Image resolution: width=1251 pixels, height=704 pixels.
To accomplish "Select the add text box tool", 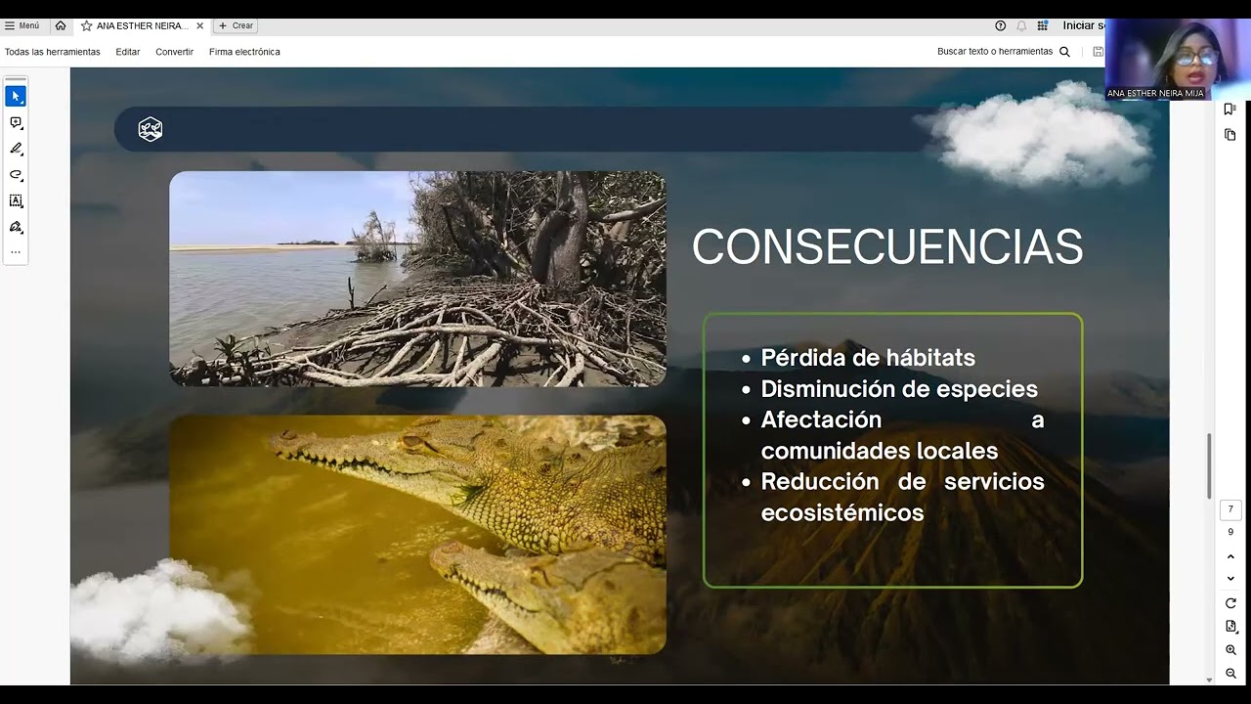I will pyautogui.click(x=16, y=200).
